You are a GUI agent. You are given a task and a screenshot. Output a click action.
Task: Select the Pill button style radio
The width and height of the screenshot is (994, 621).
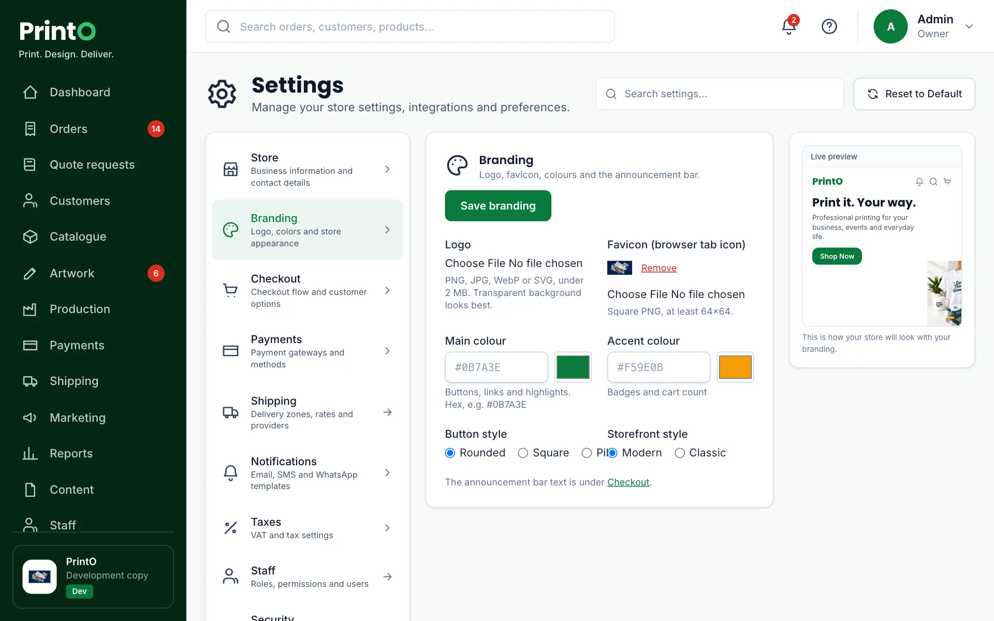pos(587,453)
